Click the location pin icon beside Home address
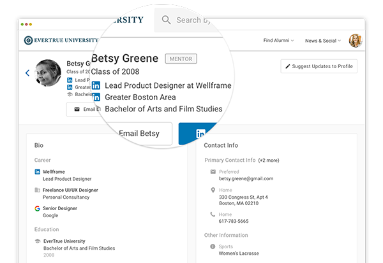This screenshot has width=383, height=263. coord(213,190)
